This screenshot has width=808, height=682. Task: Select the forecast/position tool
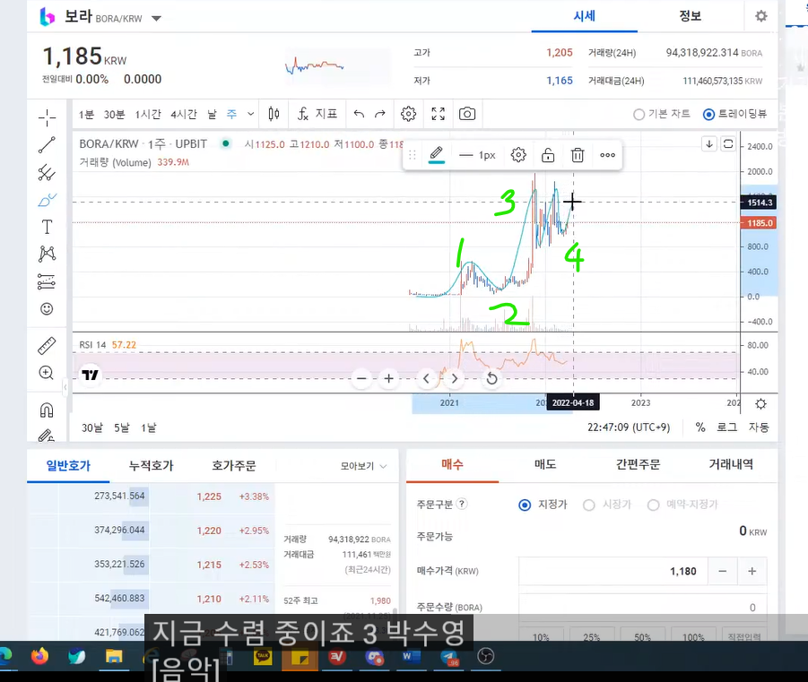[47, 281]
